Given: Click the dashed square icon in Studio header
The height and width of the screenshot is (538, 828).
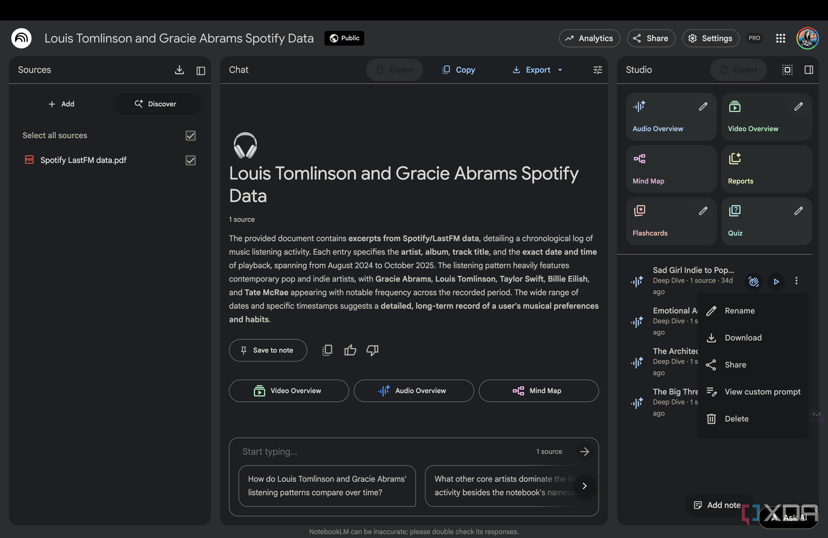Looking at the screenshot, I should (x=787, y=70).
